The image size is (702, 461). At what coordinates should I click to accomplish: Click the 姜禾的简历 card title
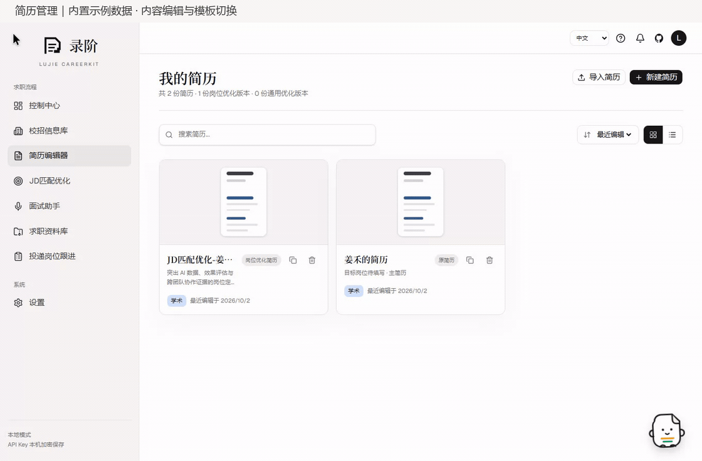point(366,259)
